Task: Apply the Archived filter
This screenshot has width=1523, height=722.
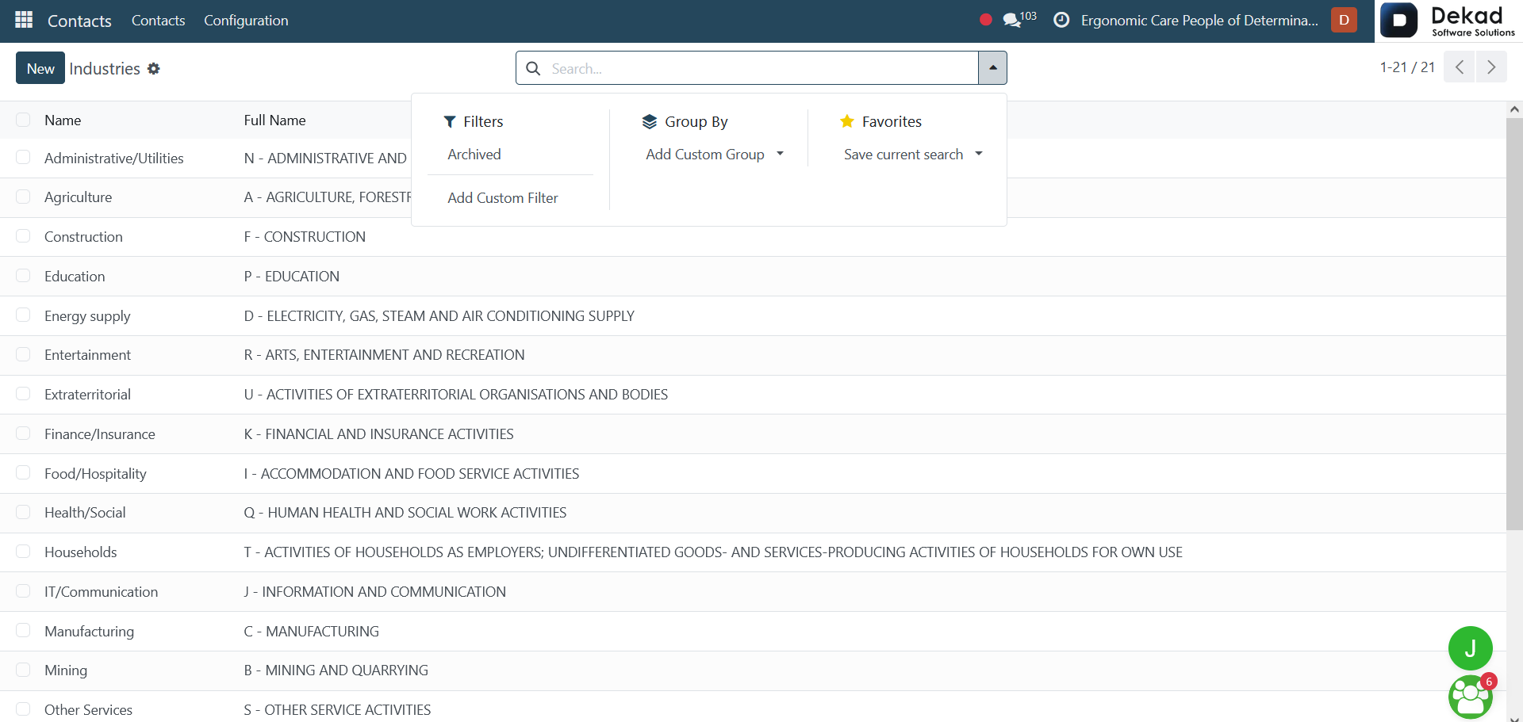Action: (x=474, y=155)
